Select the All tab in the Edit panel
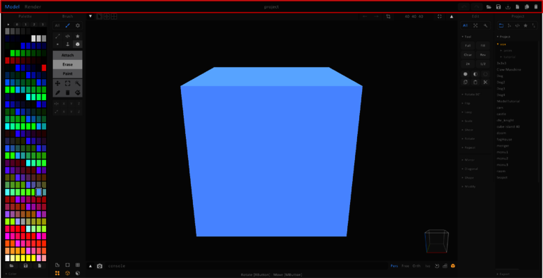Screen dimensions: 543x278 coord(465,25)
